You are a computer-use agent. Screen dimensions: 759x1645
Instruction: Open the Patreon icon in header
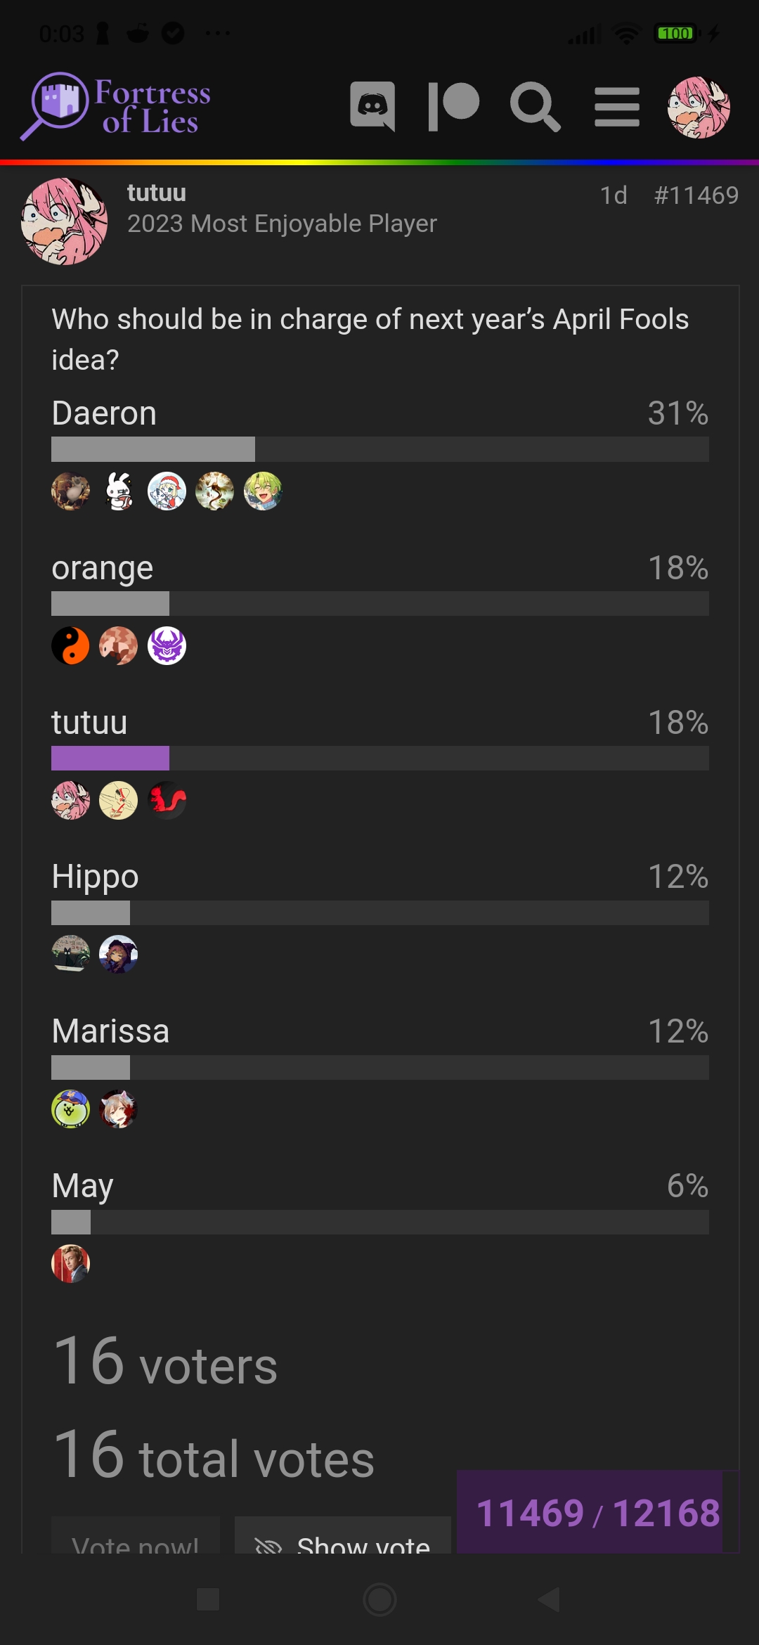click(454, 106)
